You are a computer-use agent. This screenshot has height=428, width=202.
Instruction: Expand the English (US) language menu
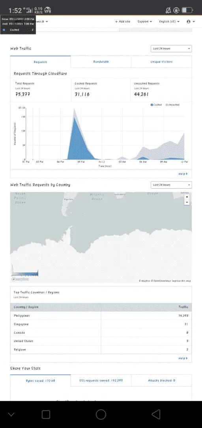pyautogui.click(x=169, y=21)
